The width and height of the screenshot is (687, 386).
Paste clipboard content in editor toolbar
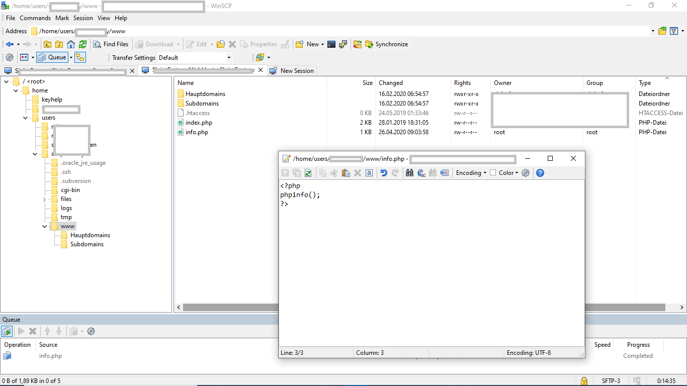point(346,173)
